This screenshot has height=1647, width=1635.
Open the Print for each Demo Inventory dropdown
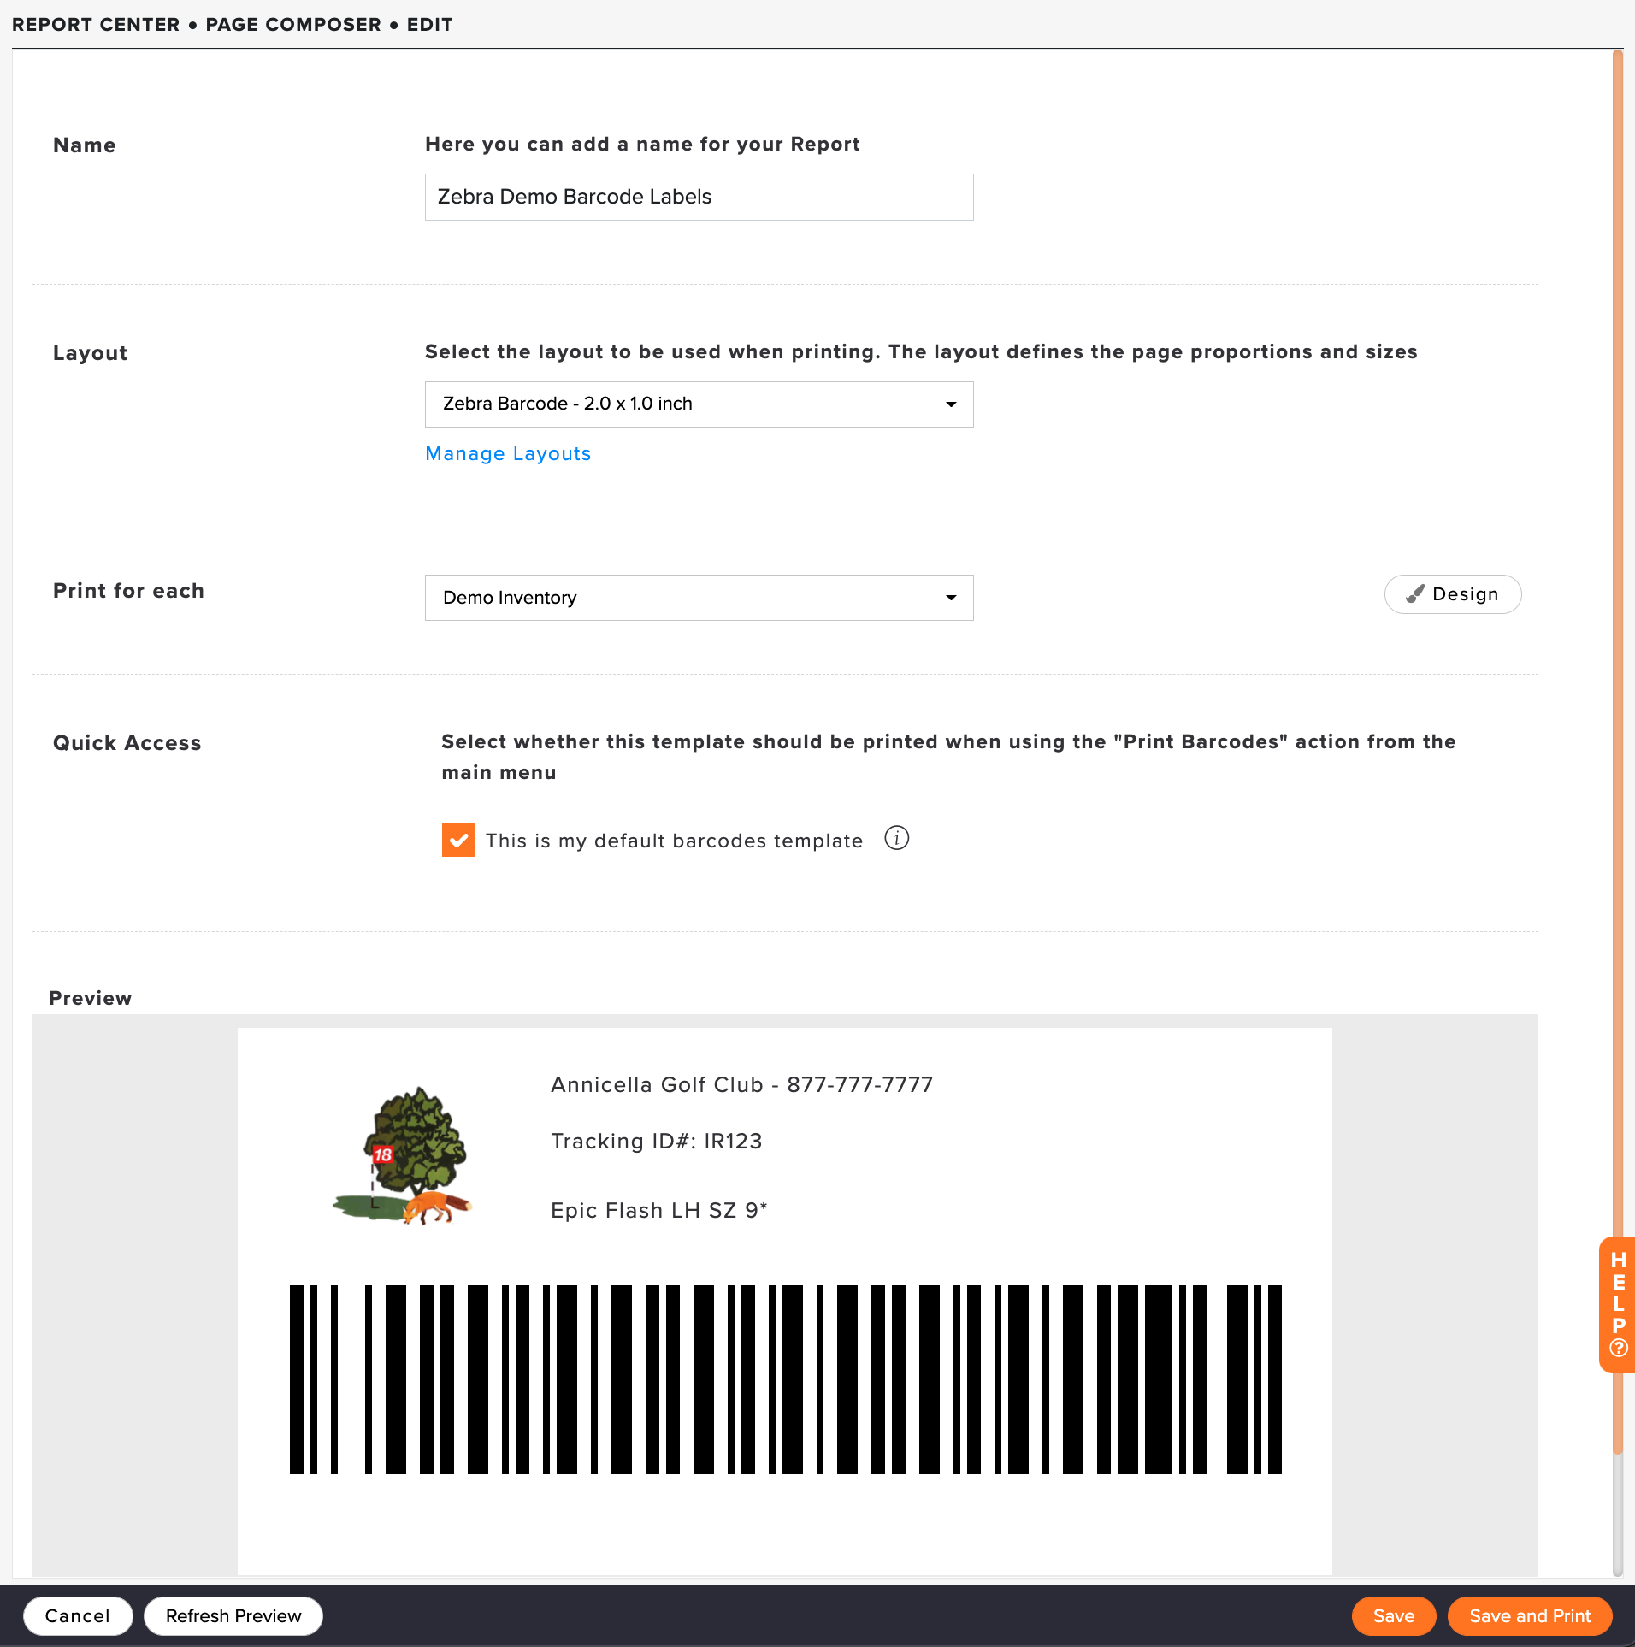[699, 598]
